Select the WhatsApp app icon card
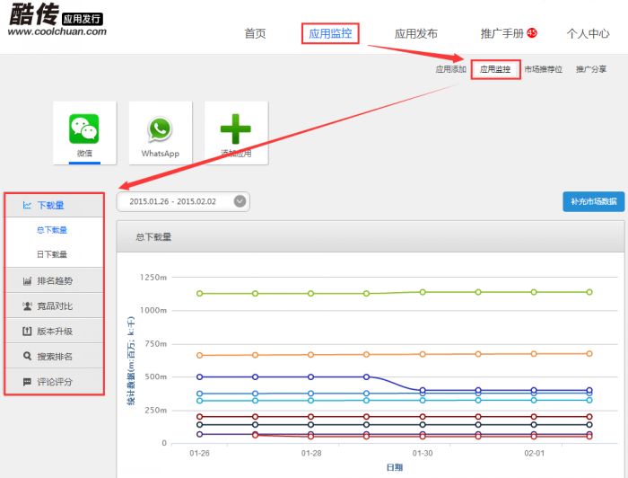 coord(161,133)
